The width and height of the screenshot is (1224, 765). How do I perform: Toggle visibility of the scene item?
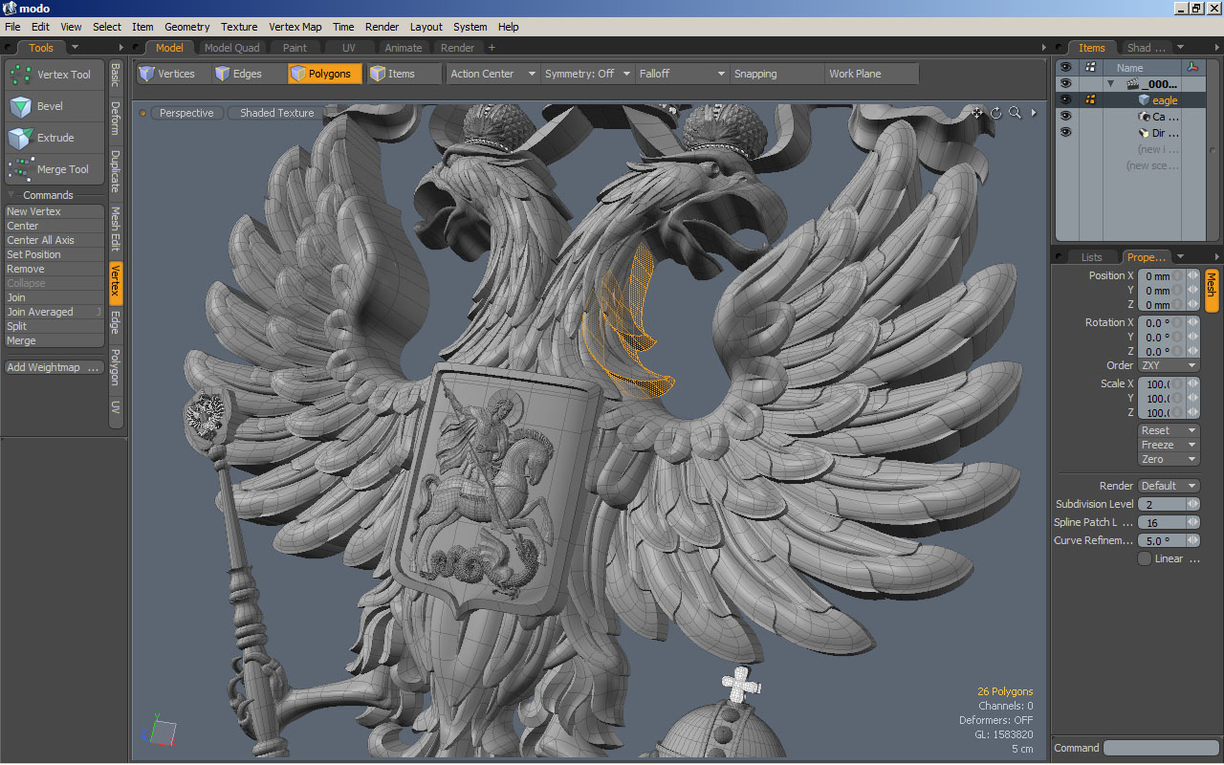point(1065,84)
